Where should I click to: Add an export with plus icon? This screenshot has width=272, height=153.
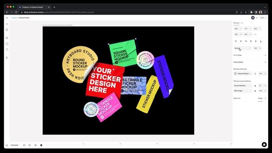tap(265, 98)
